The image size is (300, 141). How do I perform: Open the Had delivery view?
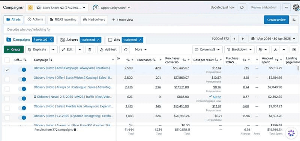click(x=94, y=20)
